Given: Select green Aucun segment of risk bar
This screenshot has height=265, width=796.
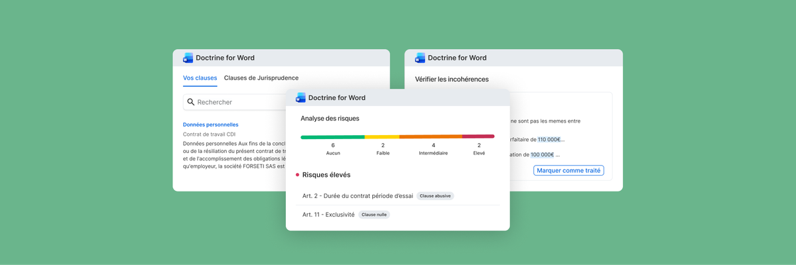Looking at the screenshot, I should 332,136.
